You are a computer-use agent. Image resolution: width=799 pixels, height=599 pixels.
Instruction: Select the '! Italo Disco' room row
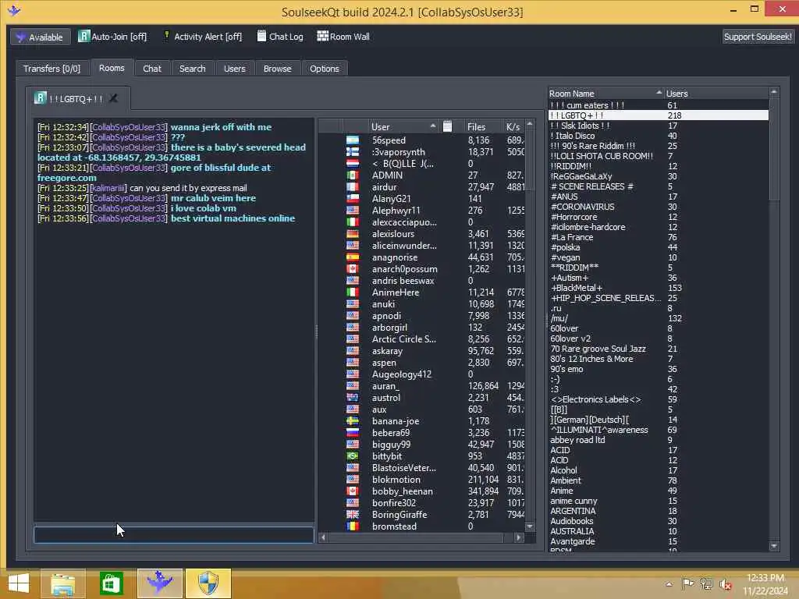click(x=659, y=136)
